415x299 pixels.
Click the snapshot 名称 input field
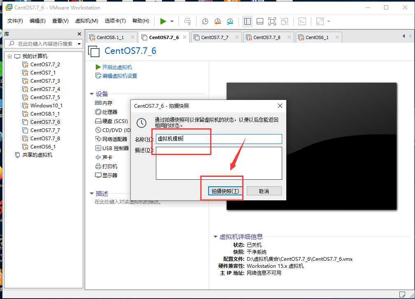click(219, 139)
